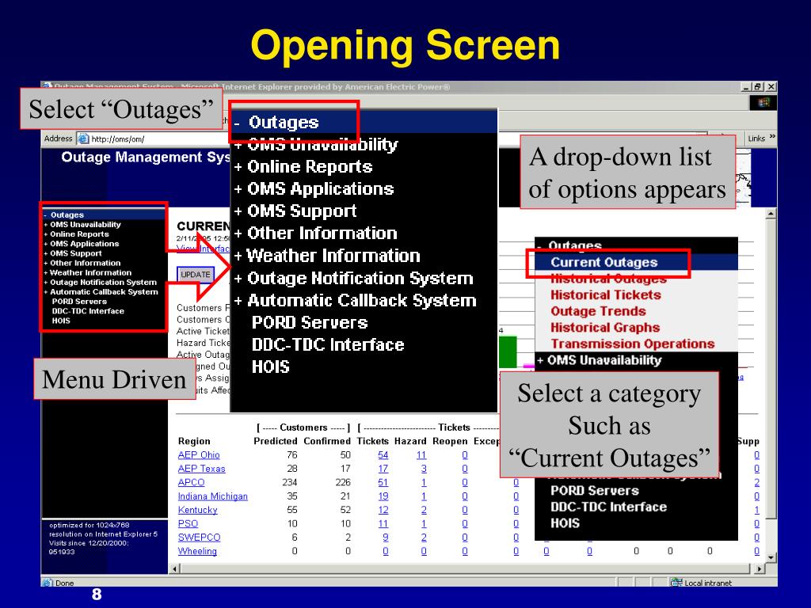The image size is (811, 608).
Task: Open the AEP Ohio region link
Action: click(x=199, y=455)
